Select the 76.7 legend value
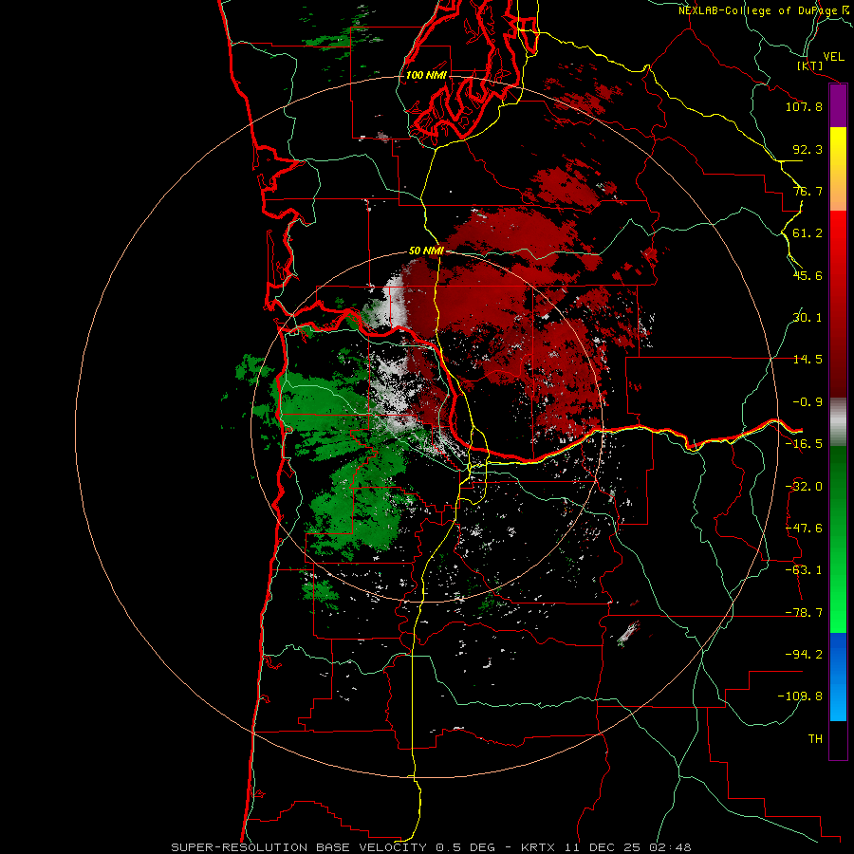Screen dimensions: 854x854 [x=808, y=191]
